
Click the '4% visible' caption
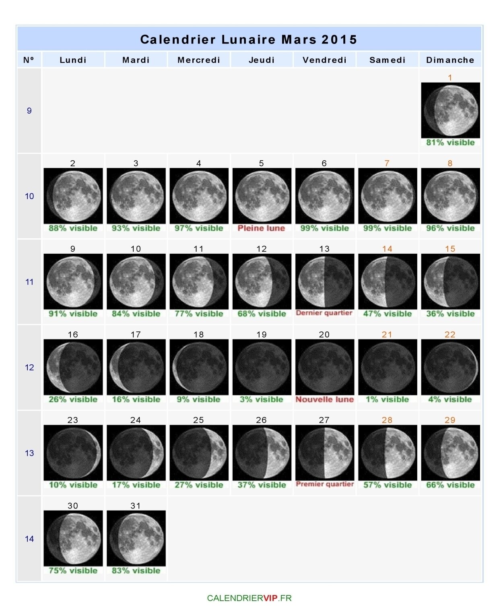click(450, 399)
